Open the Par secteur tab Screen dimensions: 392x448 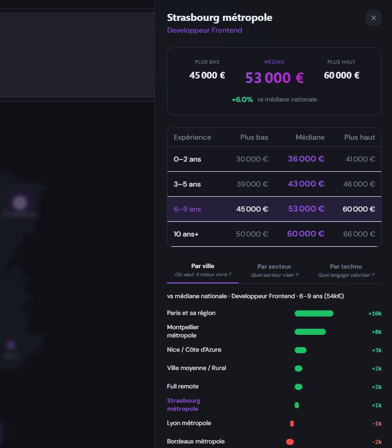point(274,270)
